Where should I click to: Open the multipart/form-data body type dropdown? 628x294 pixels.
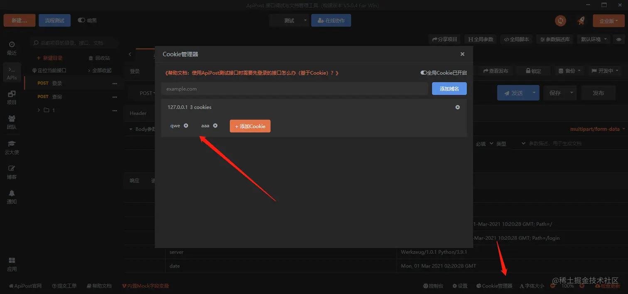(x=598, y=129)
